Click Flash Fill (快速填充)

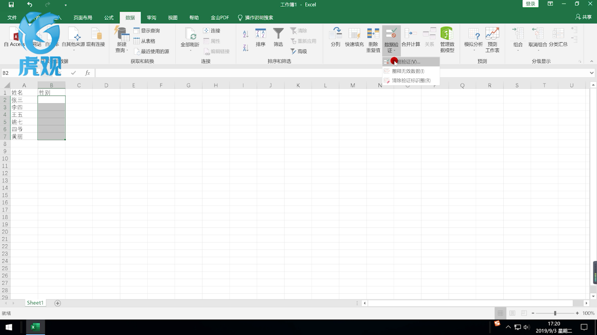354,38
